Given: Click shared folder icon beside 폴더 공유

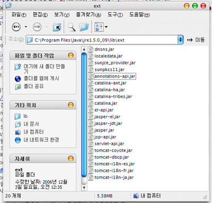Looking at the screenshot, I should coord(17,87).
